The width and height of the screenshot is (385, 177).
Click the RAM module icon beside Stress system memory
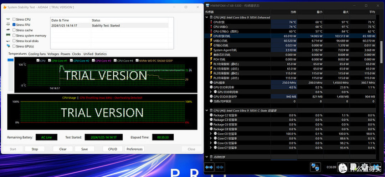8,36
